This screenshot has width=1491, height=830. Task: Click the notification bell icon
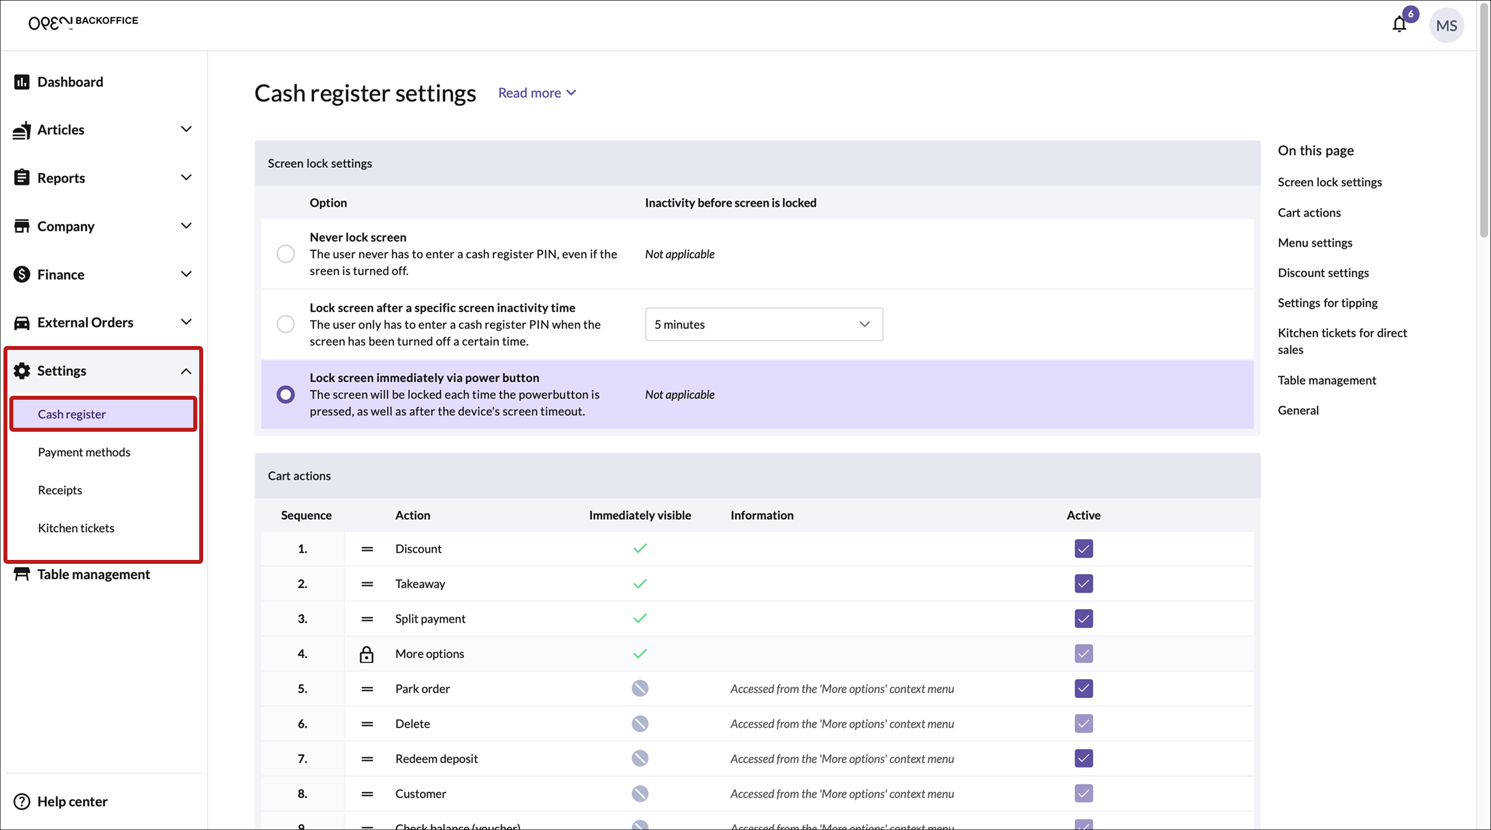(x=1399, y=24)
